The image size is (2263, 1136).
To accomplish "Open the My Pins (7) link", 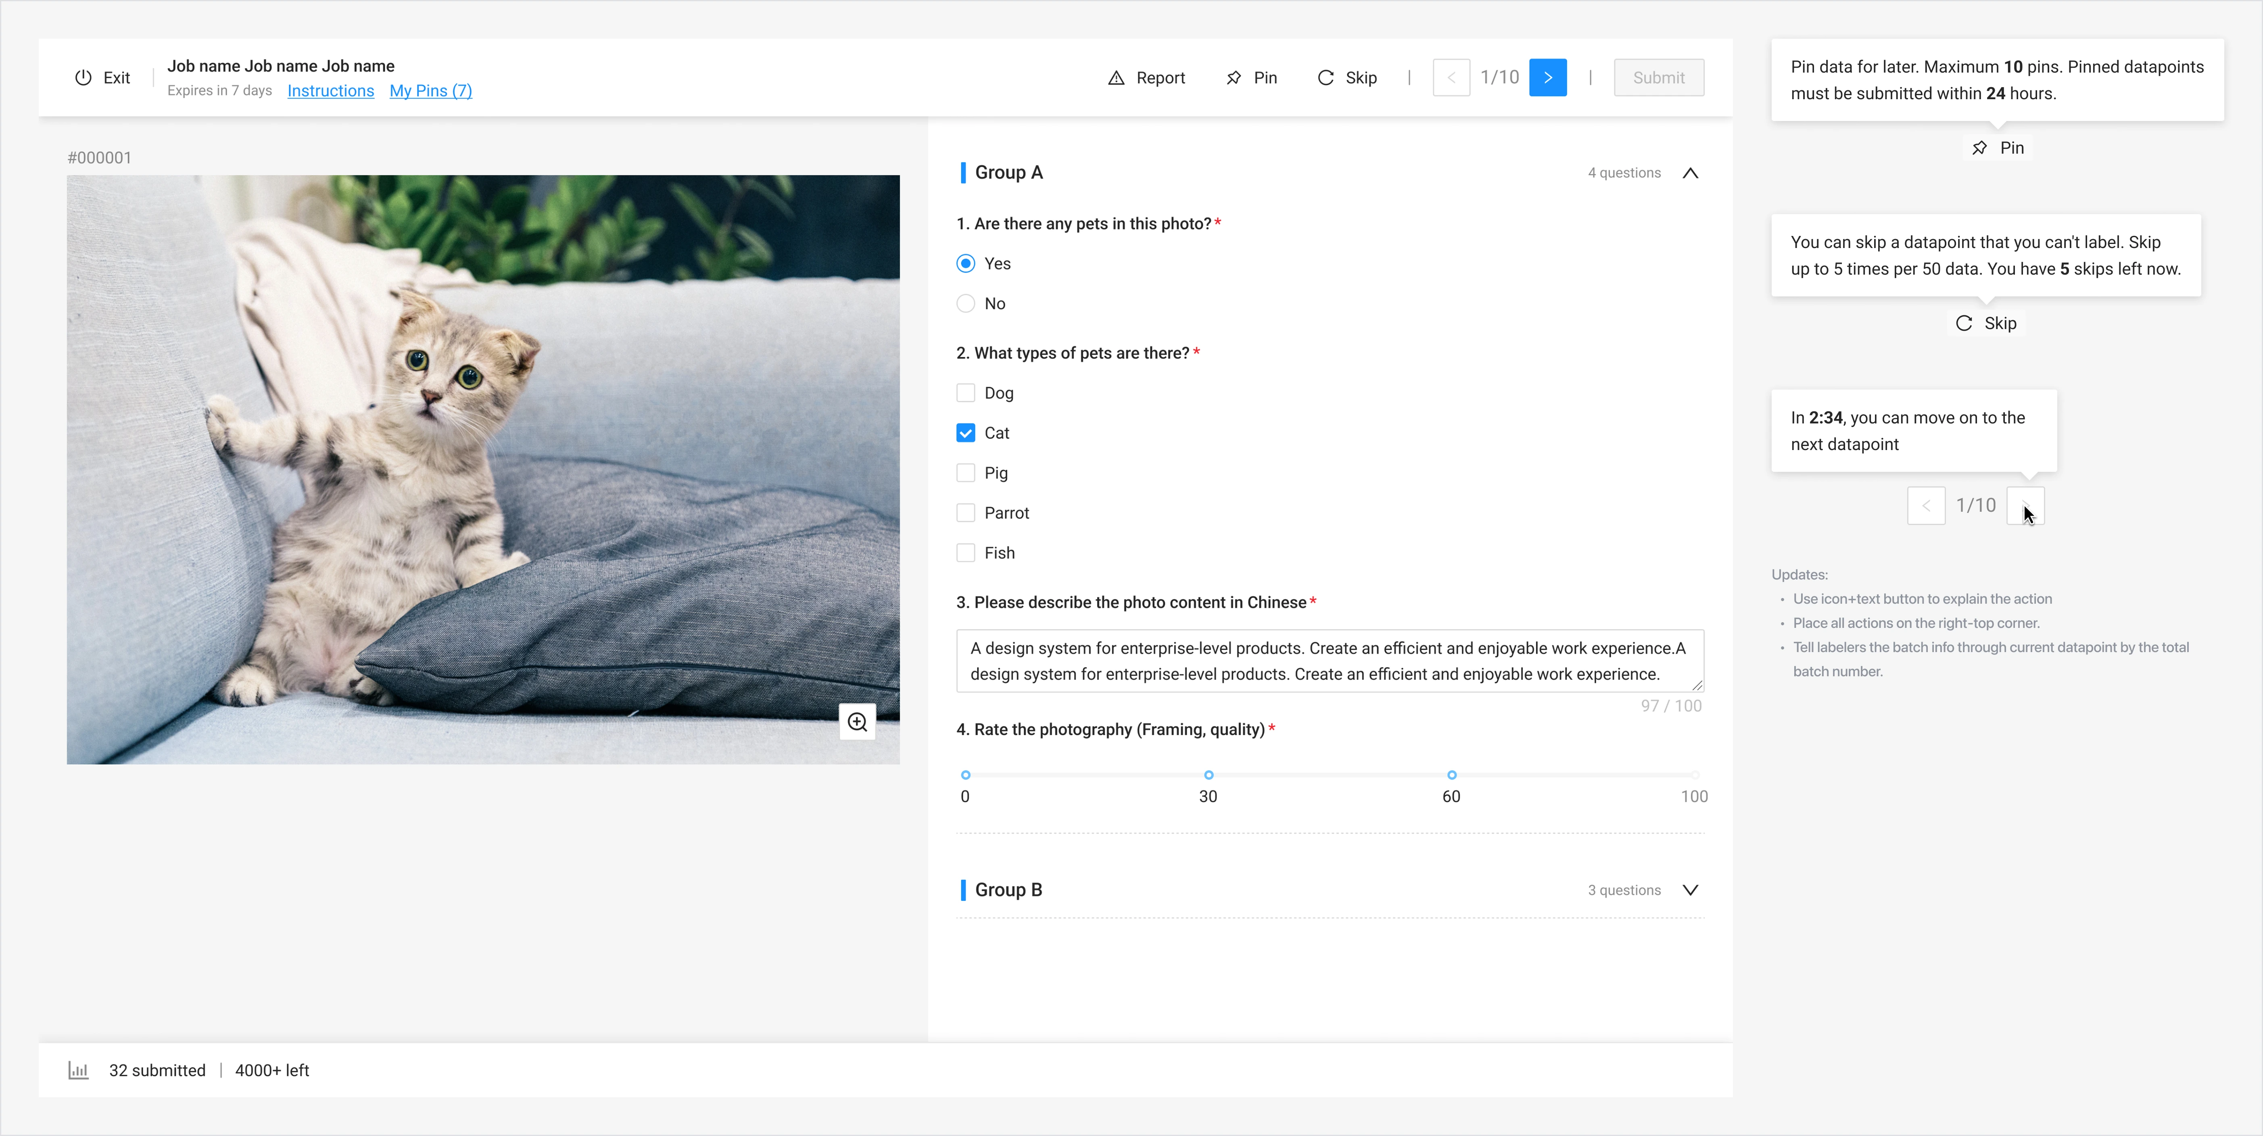I will tap(430, 90).
